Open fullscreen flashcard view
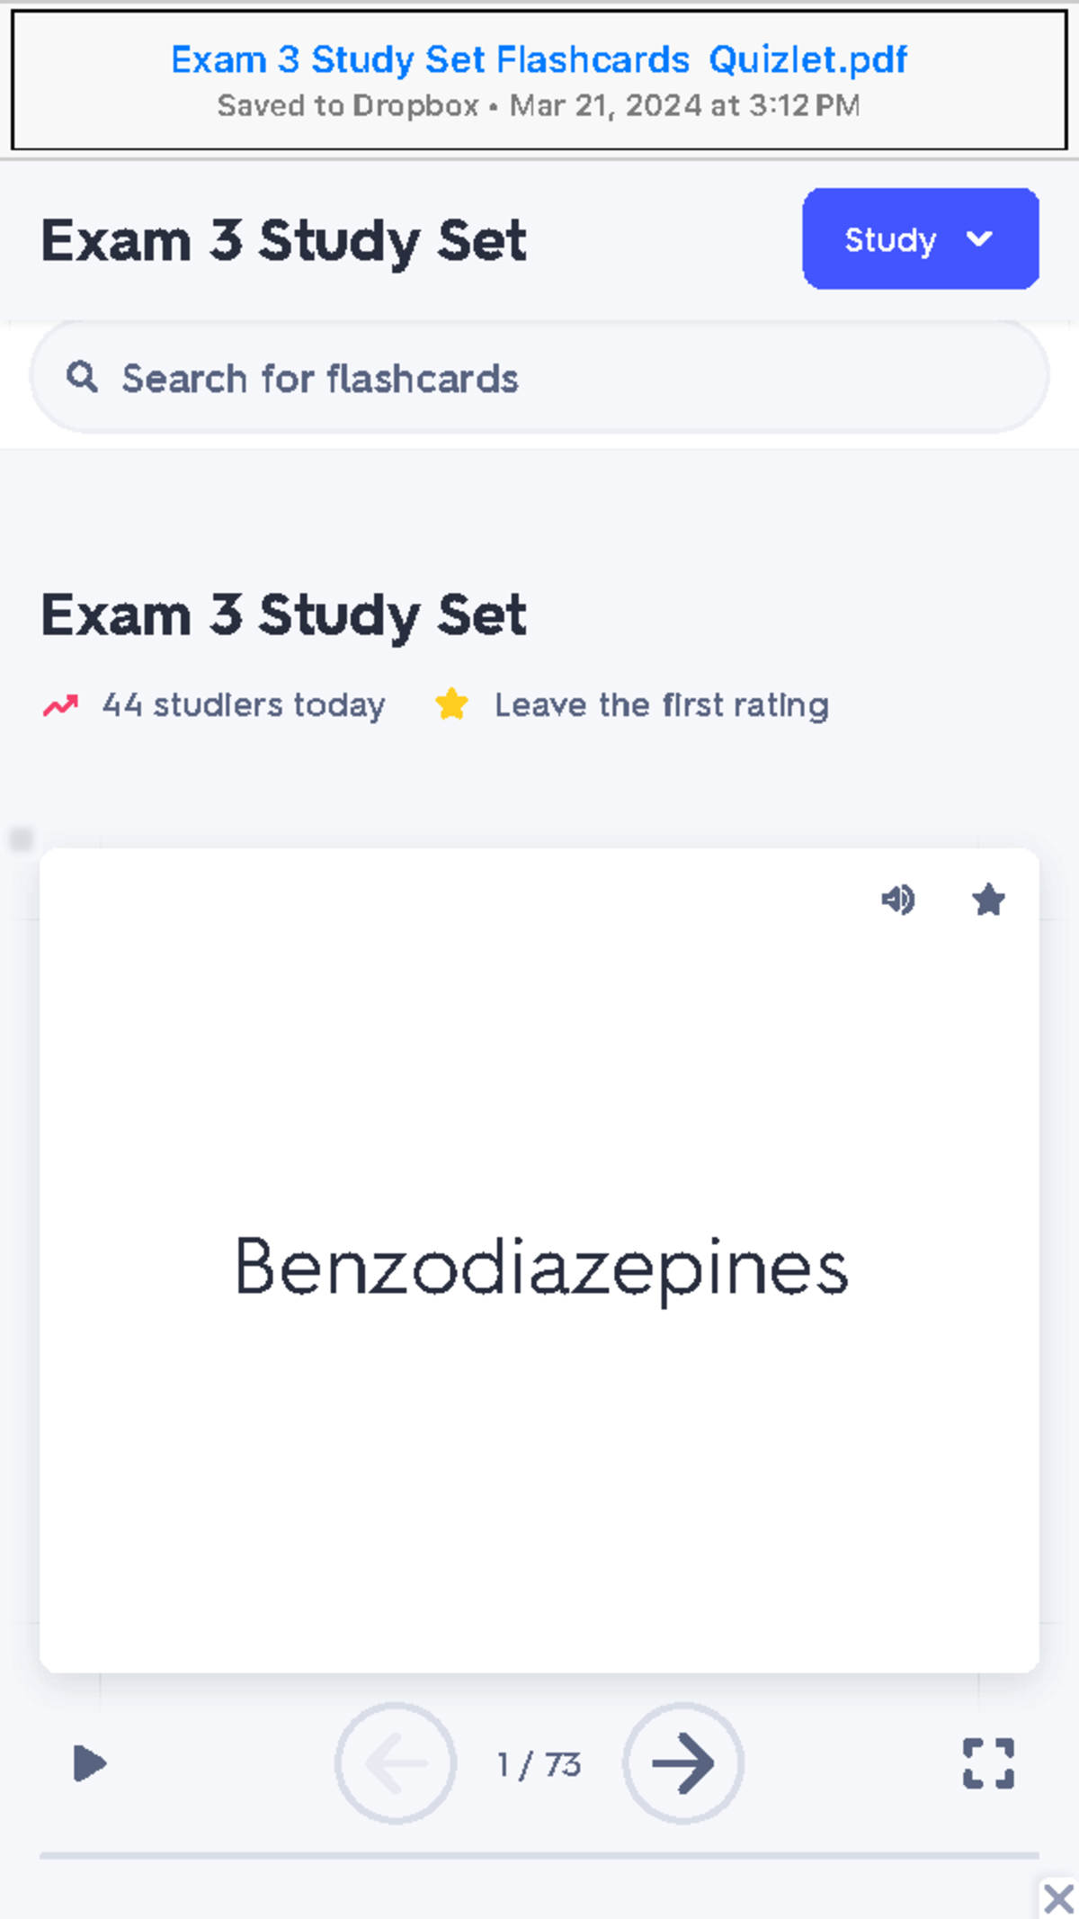Screen dimensions: 1079x1919 (989, 1764)
